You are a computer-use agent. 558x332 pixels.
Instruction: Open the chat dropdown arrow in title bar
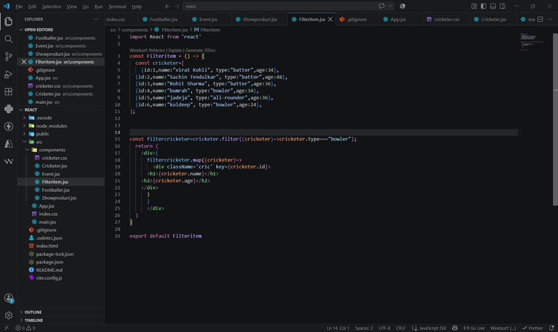pos(391,6)
